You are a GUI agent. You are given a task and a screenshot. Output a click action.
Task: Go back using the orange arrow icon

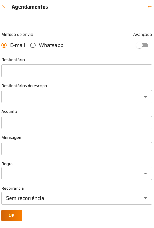click(x=150, y=7)
